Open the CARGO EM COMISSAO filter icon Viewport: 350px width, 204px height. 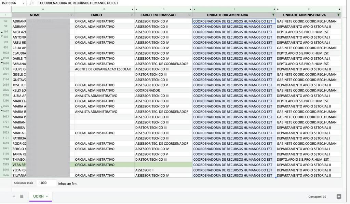pyautogui.click(x=190, y=15)
